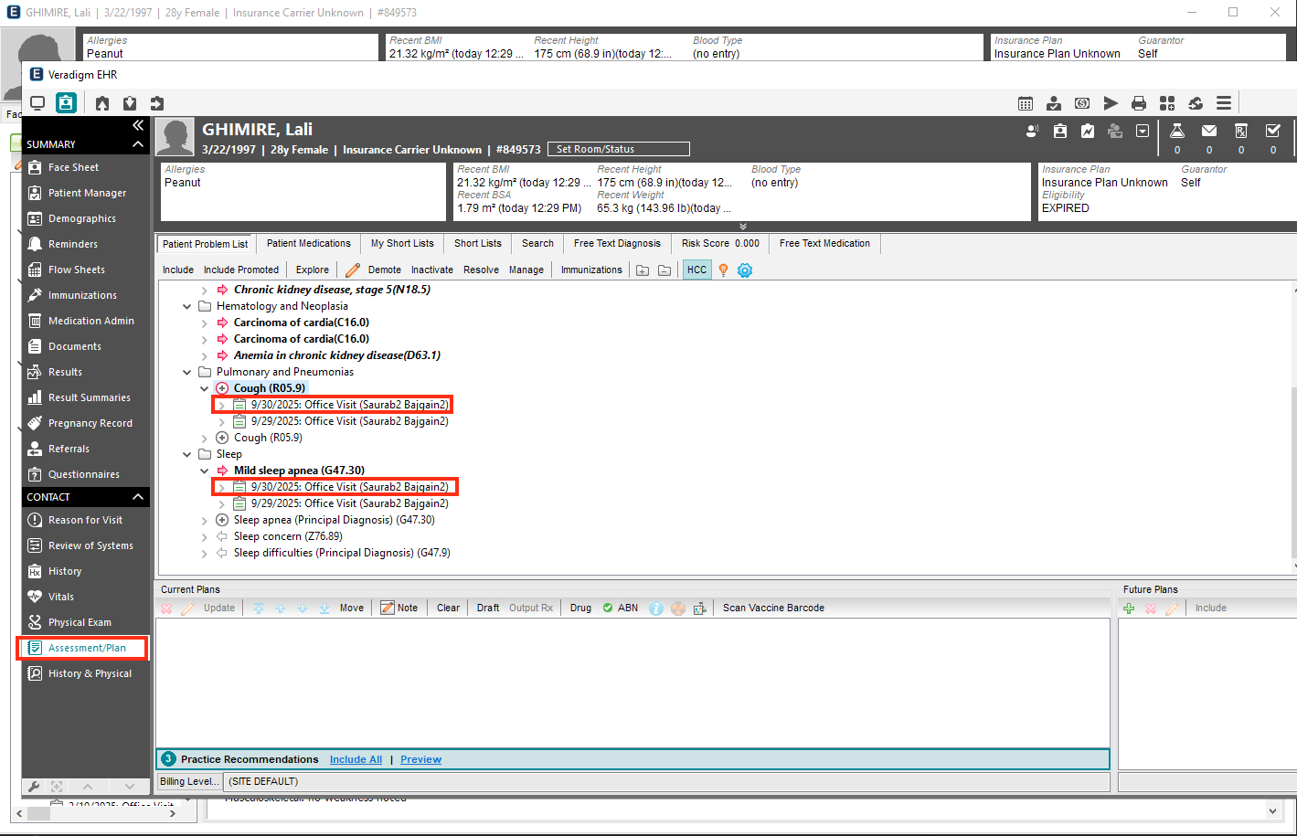Open the lab flask results icon

point(1177,131)
